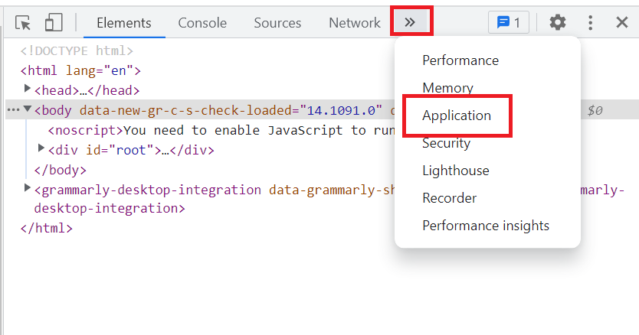The height and width of the screenshot is (335, 639).
Task: Expand the head element node
Action: pos(28,90)
